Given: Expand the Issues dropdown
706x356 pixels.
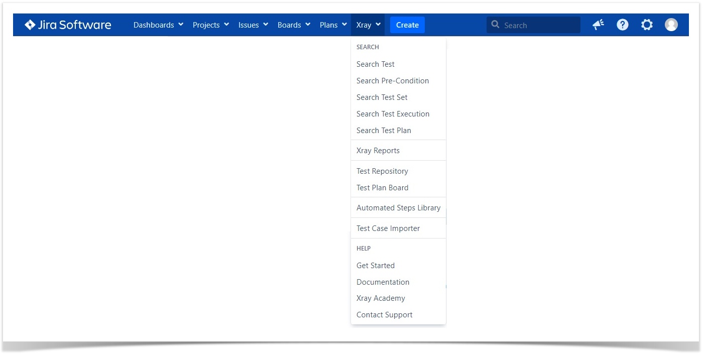Looking at the screenshot, I should 253,25.
